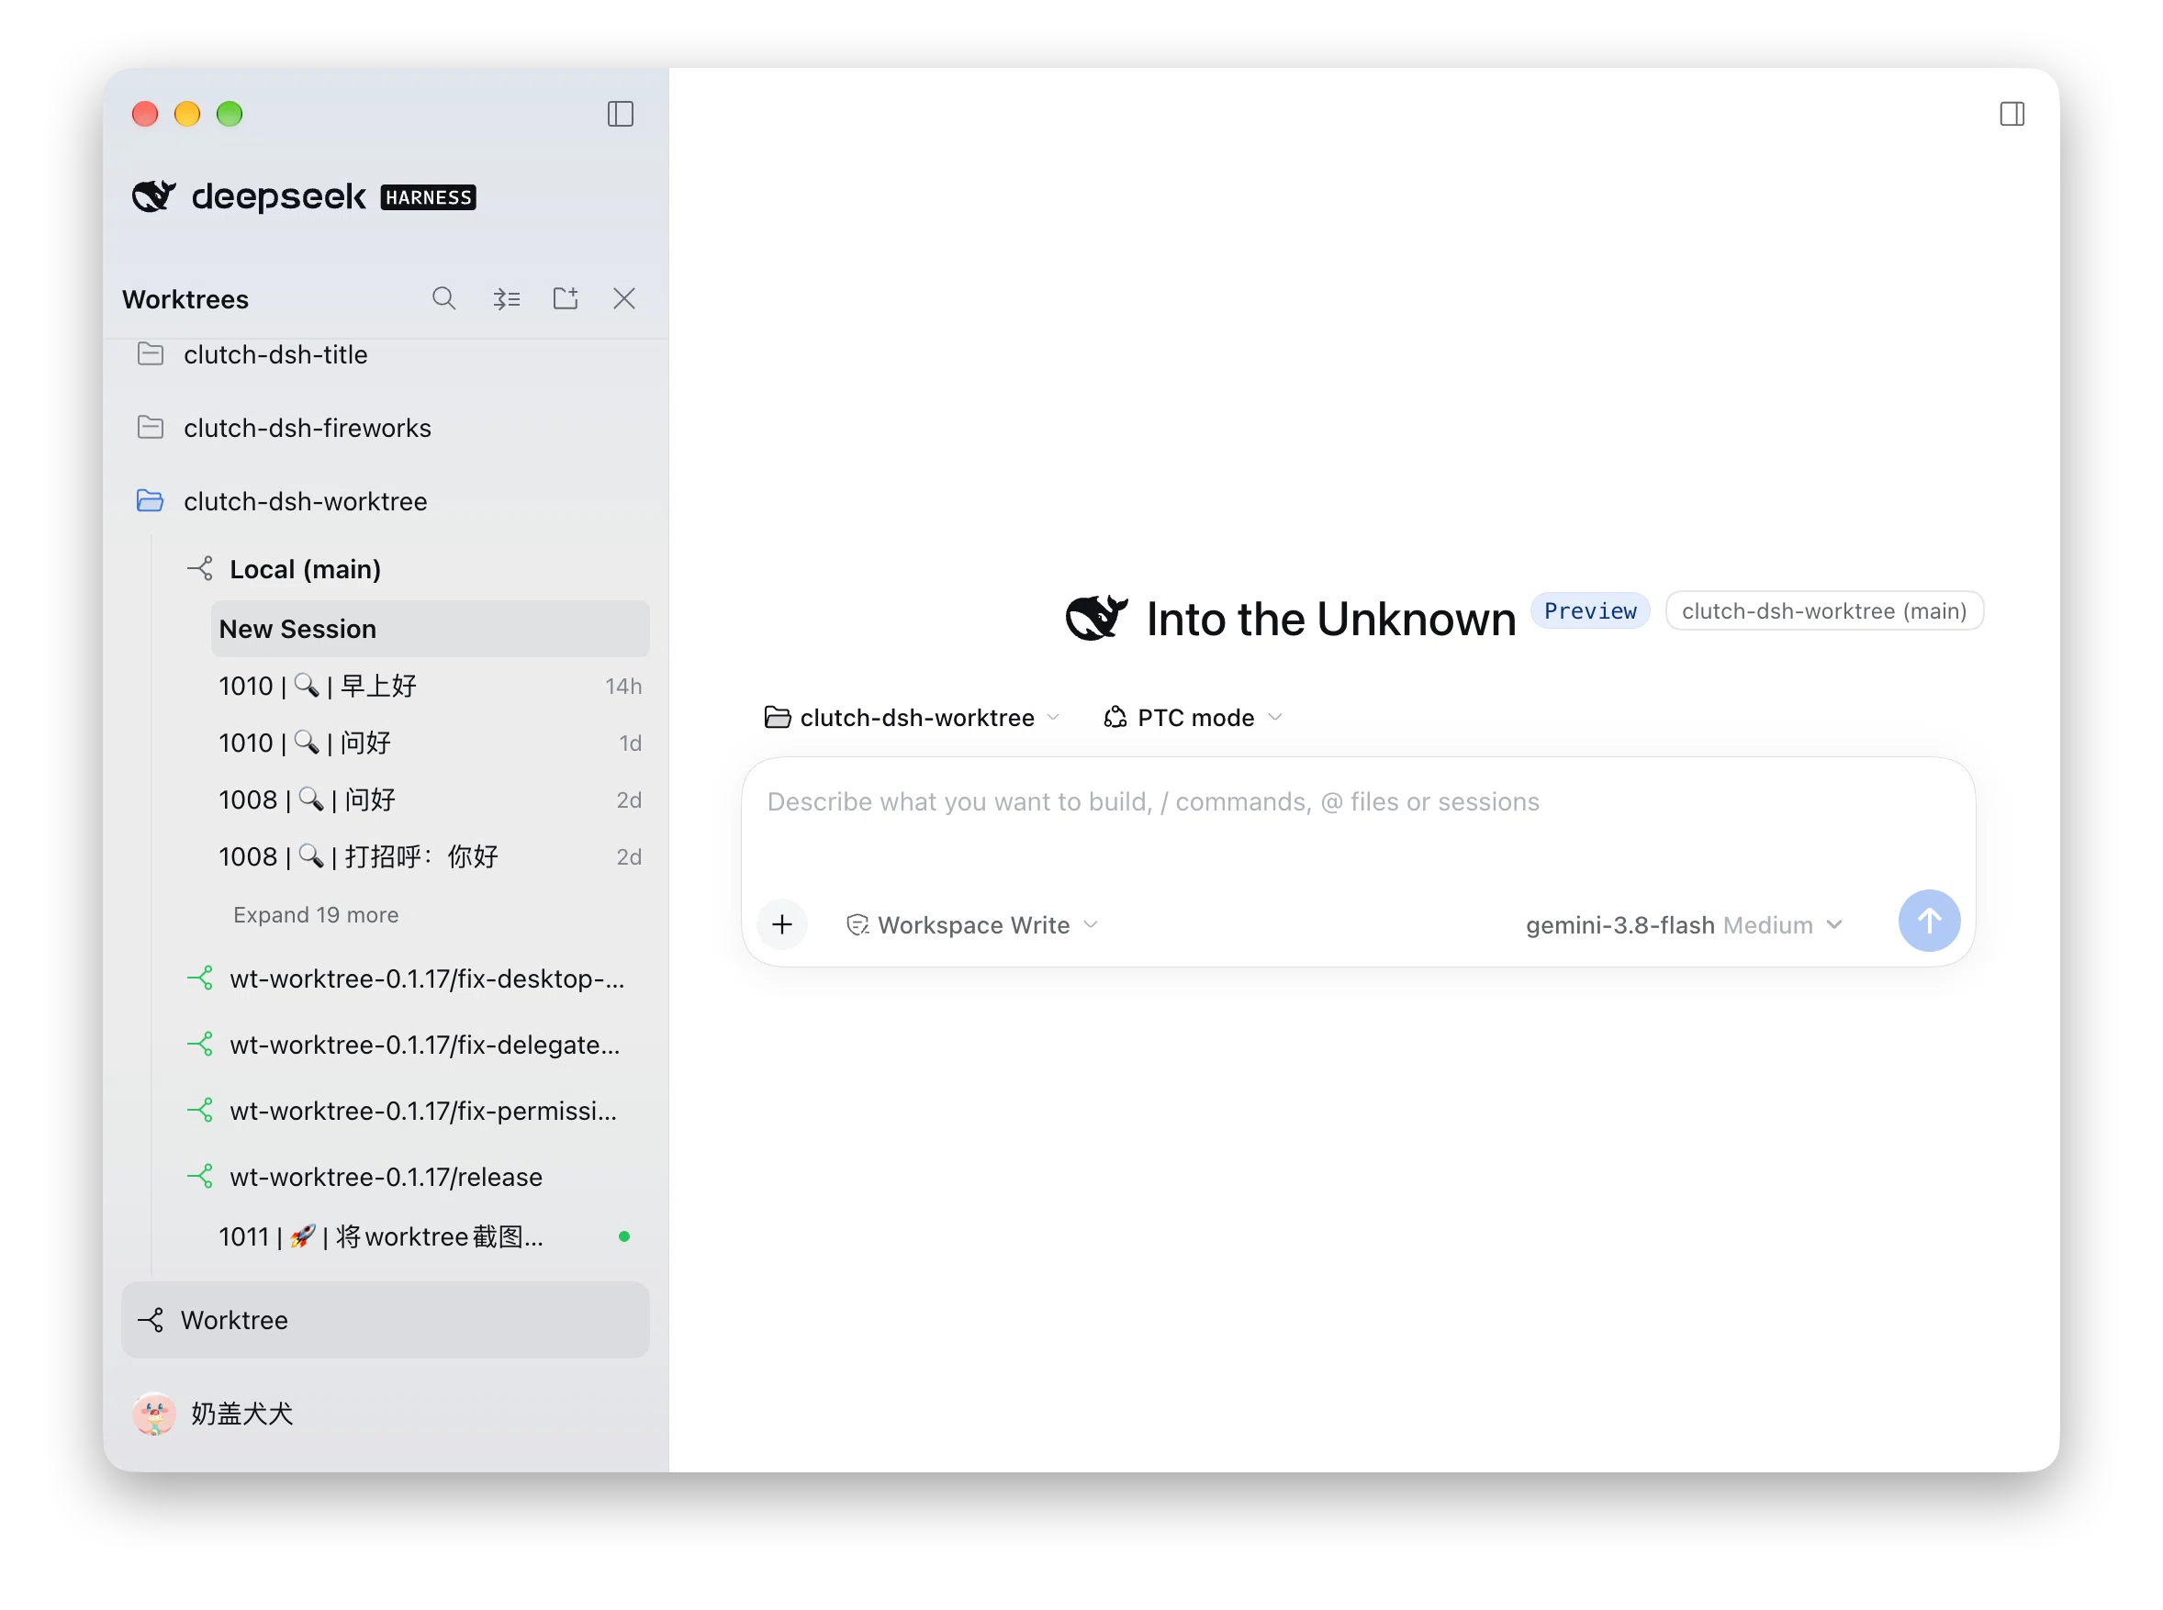Screen dimensions: 2163x1610
Task: Search worktrees with the magnifier icon
Action: pyautogui.click(x=443, y=298)
